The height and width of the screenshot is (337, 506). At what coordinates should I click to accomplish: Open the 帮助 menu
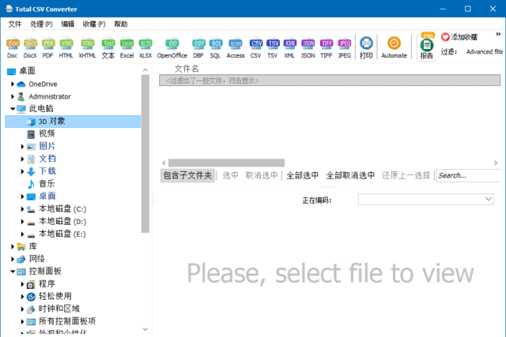point(121,24)
